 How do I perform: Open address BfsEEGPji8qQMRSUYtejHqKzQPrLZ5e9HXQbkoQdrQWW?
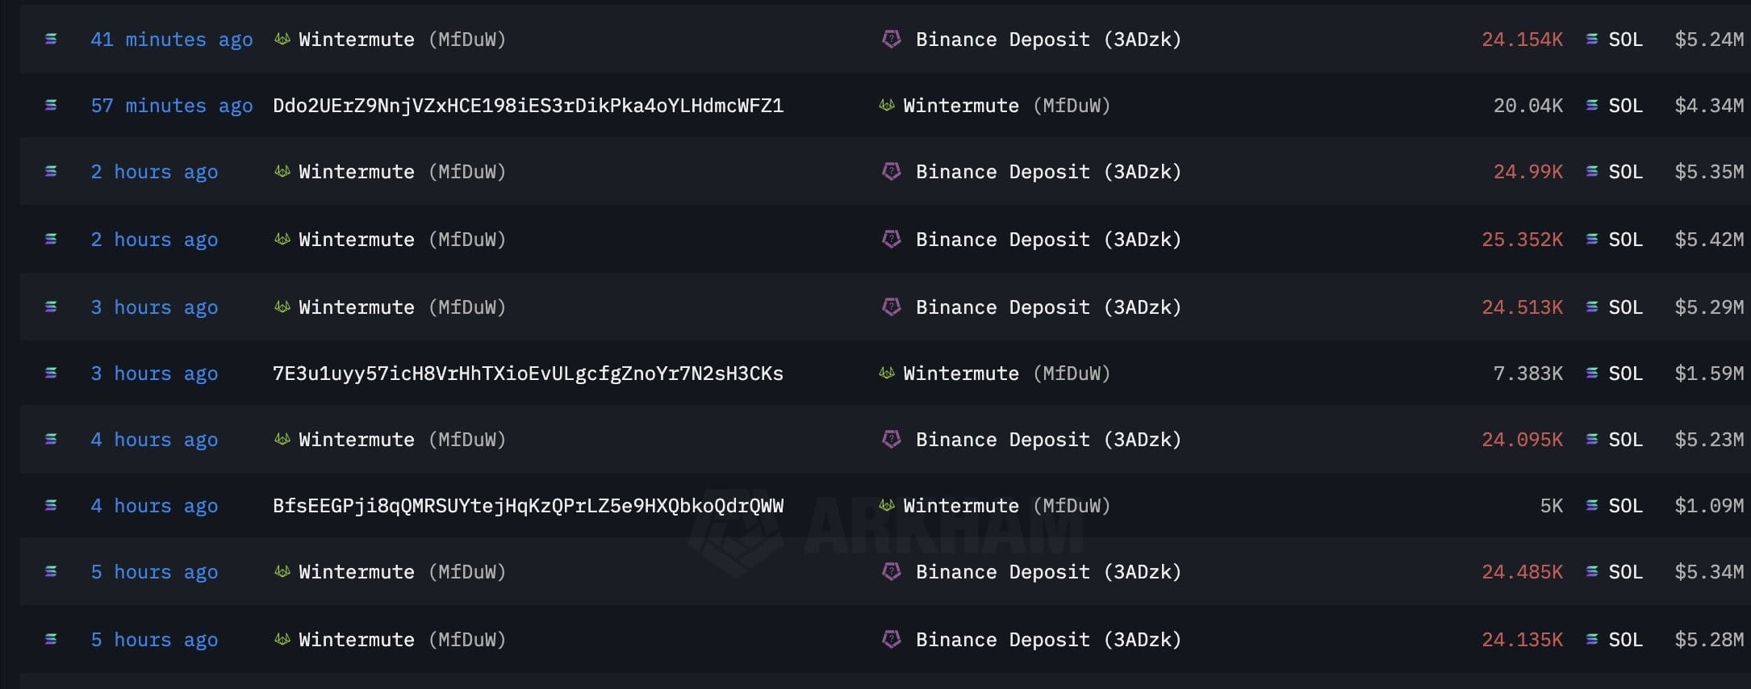[528, 506]
